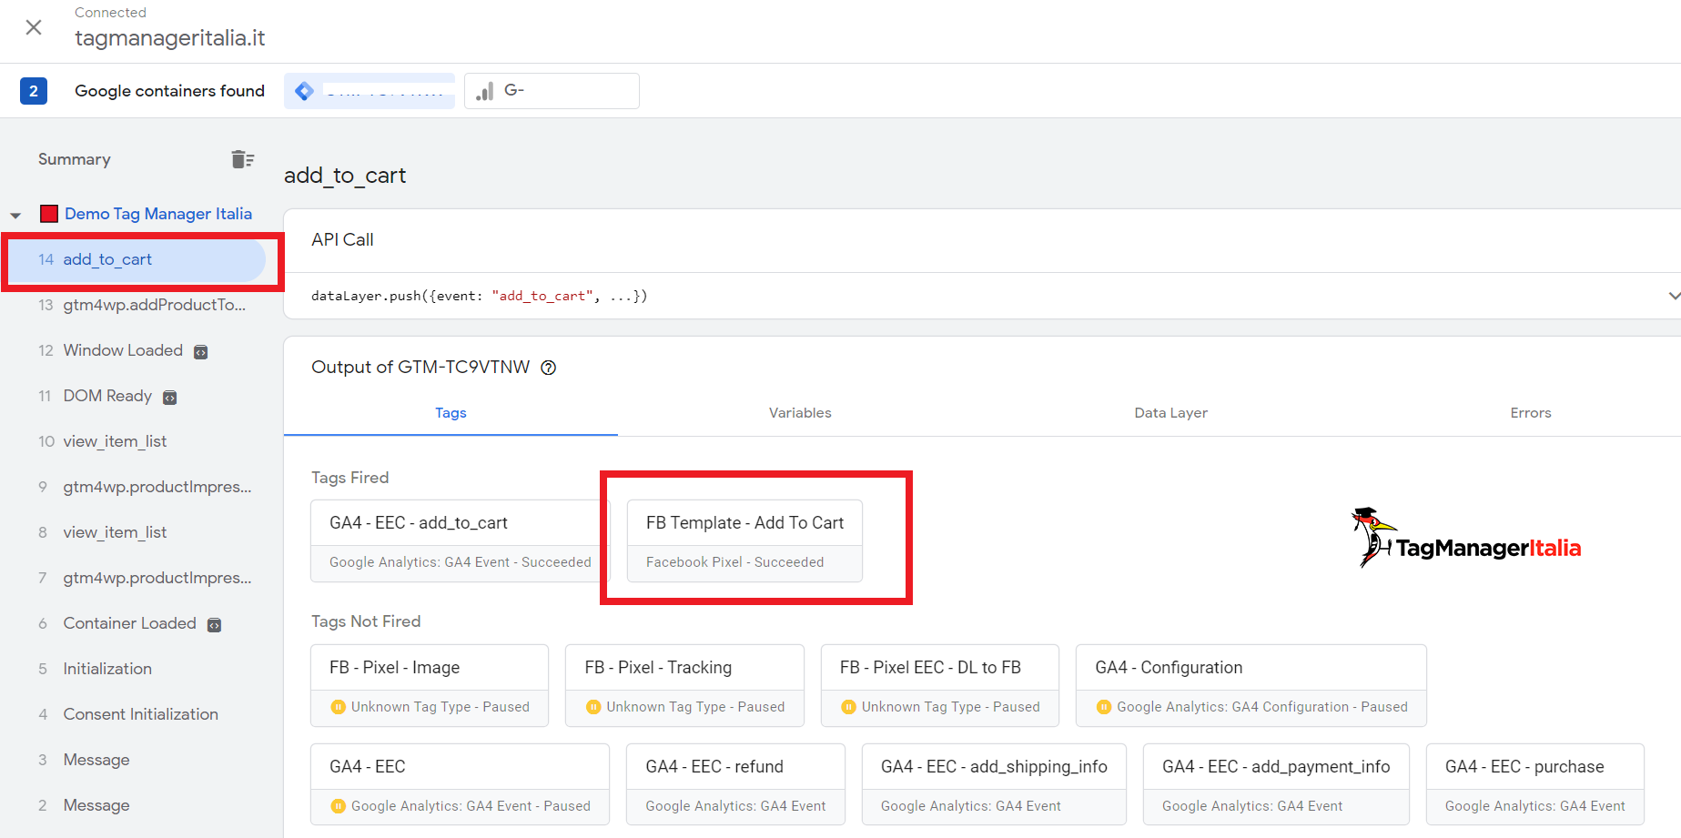Click the Tags Not Fired section label
Viewport: 1681px width, 838px height.
pos(366,621)
